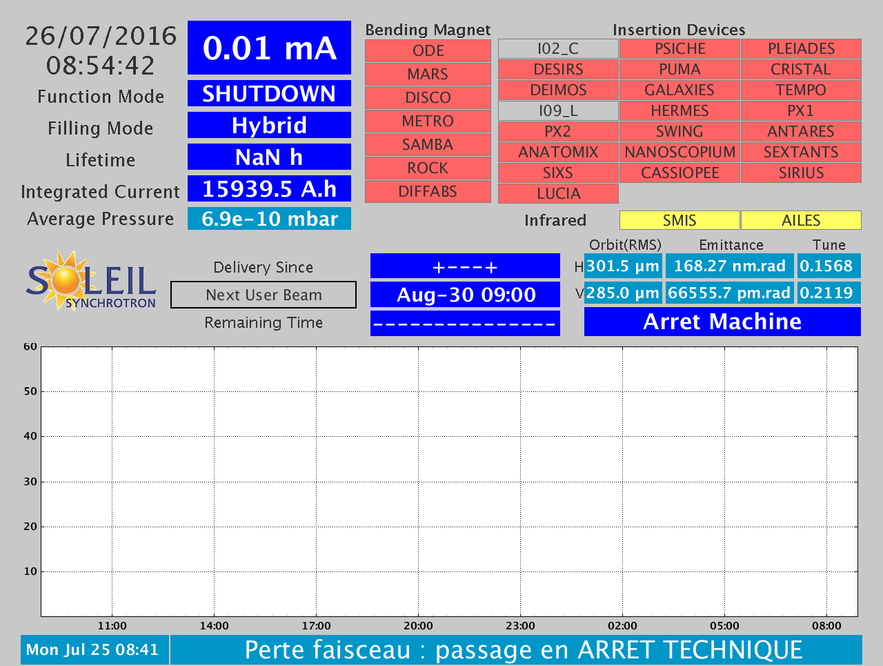The height and width of the screenshot is (666, 883).
Task: Click the 168.27 nm.rad emittance value
Action: point(730,266)
